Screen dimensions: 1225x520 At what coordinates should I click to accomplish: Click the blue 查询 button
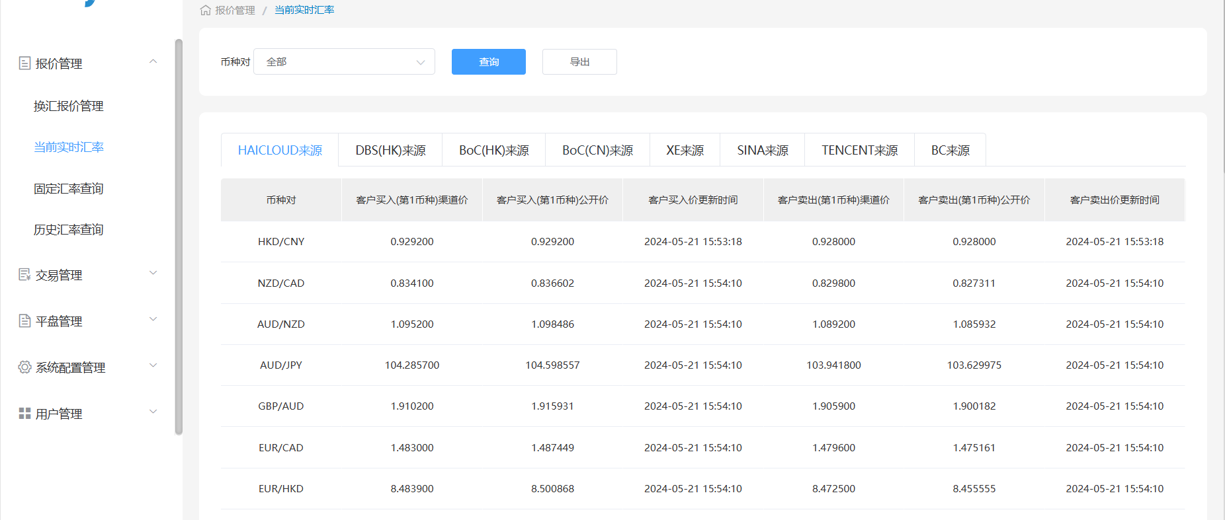coord(489,61)
